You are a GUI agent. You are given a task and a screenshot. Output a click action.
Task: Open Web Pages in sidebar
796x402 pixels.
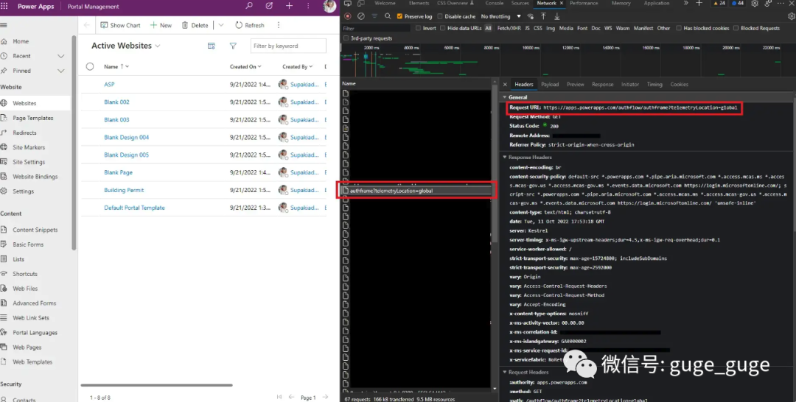tap(27, 348)
